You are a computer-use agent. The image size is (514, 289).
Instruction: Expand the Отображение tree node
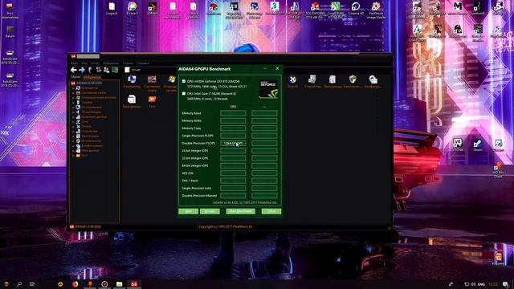74,107
